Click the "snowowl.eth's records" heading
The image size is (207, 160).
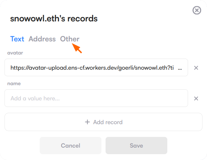(54, 19)
